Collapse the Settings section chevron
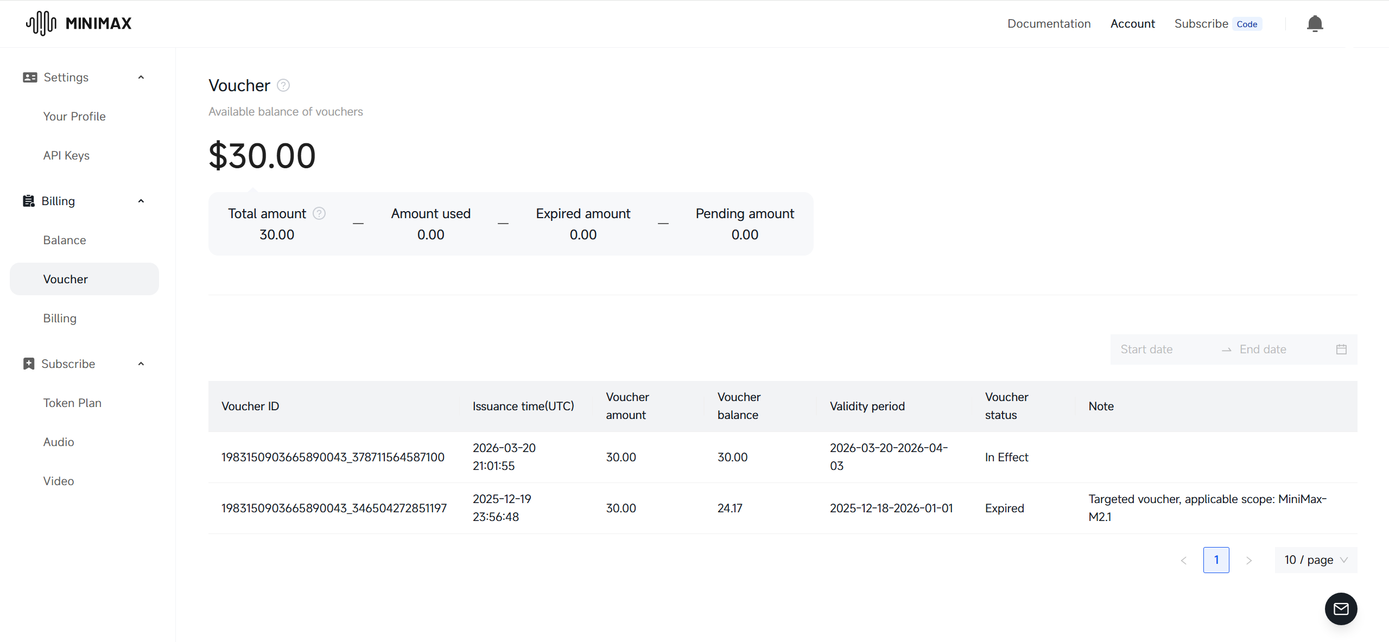 [141, 77]
